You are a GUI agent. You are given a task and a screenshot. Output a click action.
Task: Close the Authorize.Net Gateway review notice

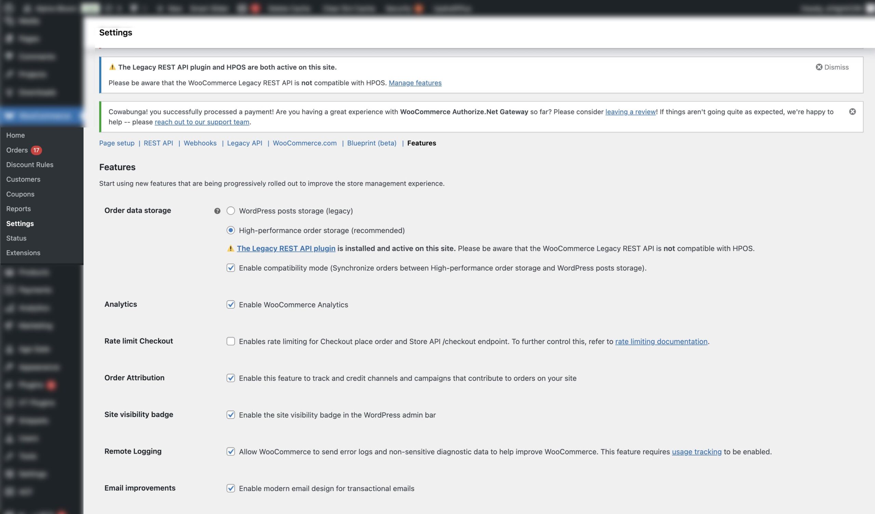tap(852, 111)
